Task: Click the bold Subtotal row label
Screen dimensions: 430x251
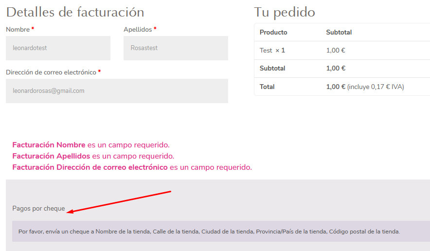Action: [272, 68]
